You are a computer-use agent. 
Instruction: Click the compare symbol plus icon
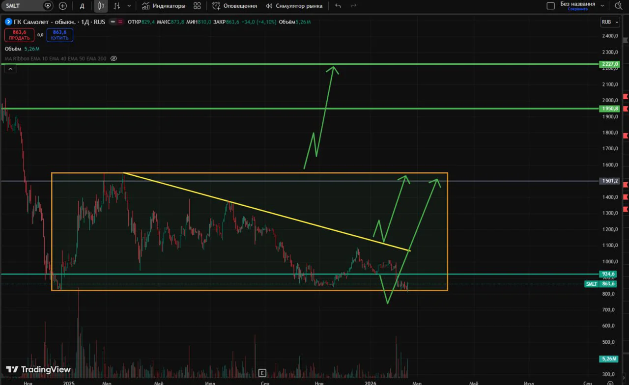click(63, 6)
